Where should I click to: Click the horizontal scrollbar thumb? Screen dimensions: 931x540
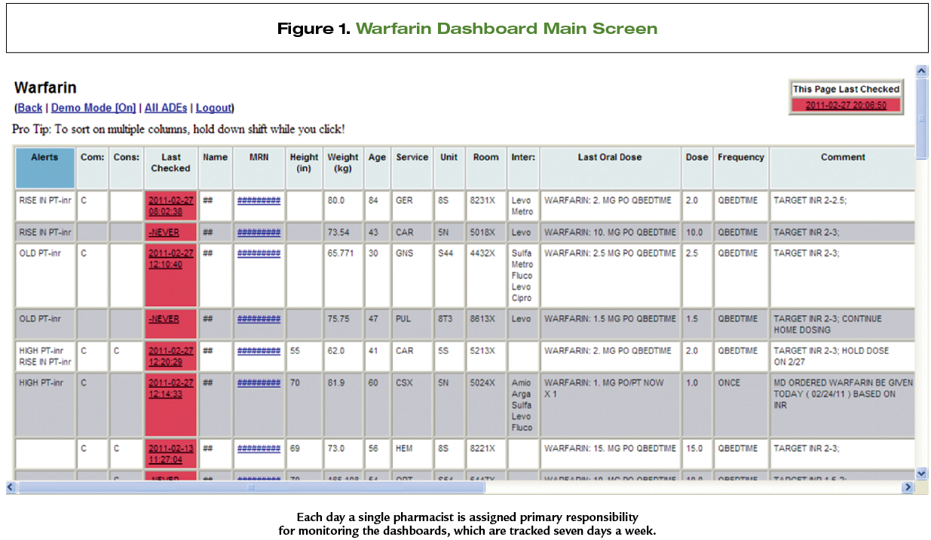[x=251, y=487]
